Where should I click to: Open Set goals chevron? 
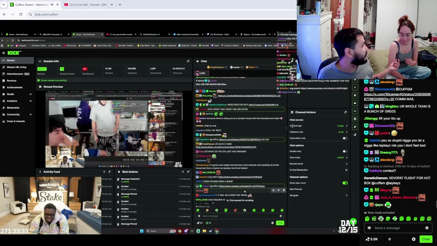(347, 195)
